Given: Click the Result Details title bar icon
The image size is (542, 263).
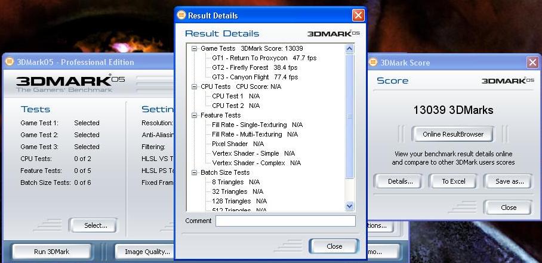Looking at the screenshot, I should pyautogui.click(x=181, y=15).
